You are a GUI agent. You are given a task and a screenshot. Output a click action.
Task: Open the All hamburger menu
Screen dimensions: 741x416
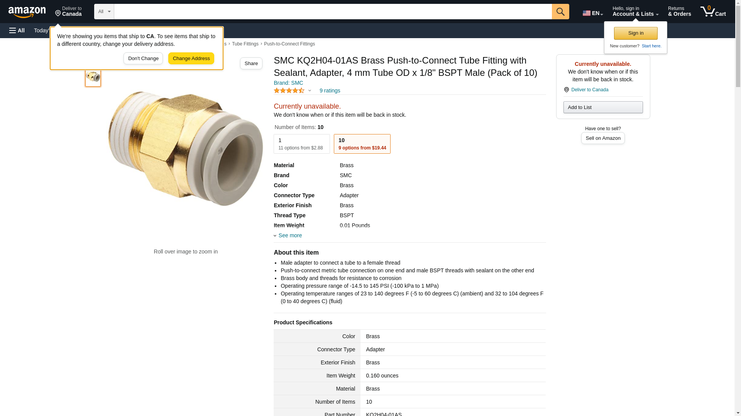(17, 30)
